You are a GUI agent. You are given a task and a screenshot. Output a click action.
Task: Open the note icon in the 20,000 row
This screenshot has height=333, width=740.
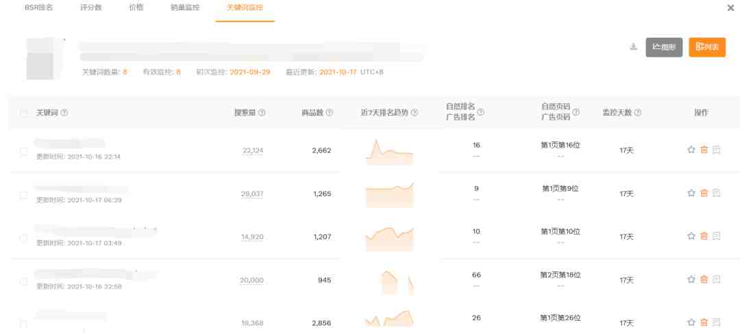(717, 279)
